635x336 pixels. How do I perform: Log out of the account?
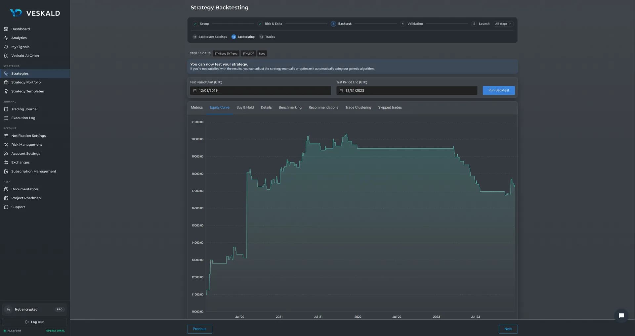pyautogui.click(x=34, y=322)
